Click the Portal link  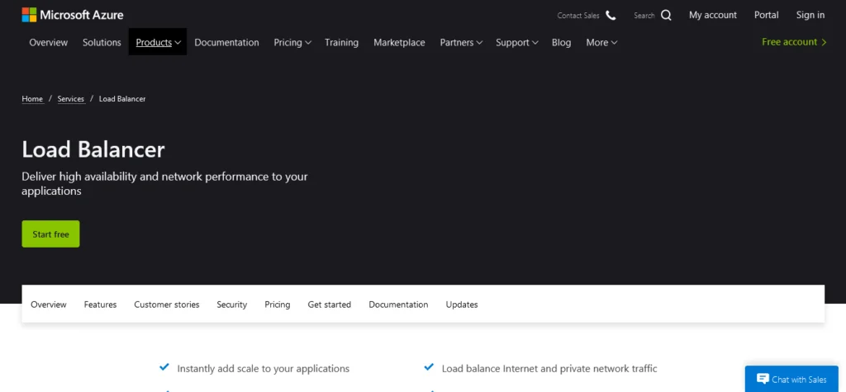[766, 15]
